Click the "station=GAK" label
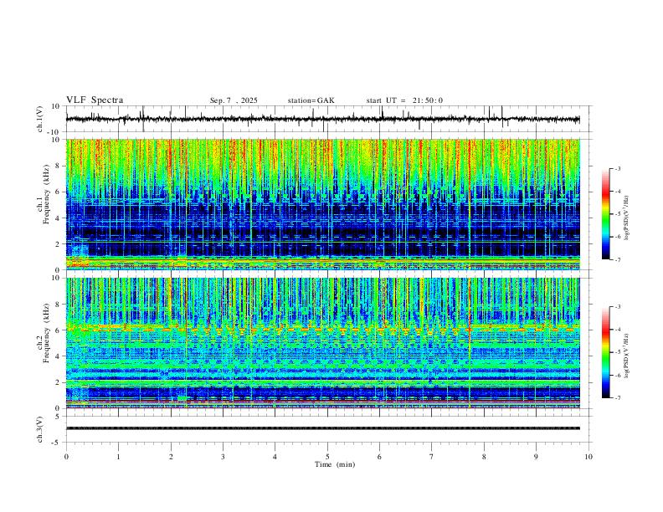 click(x=311, y=100)
